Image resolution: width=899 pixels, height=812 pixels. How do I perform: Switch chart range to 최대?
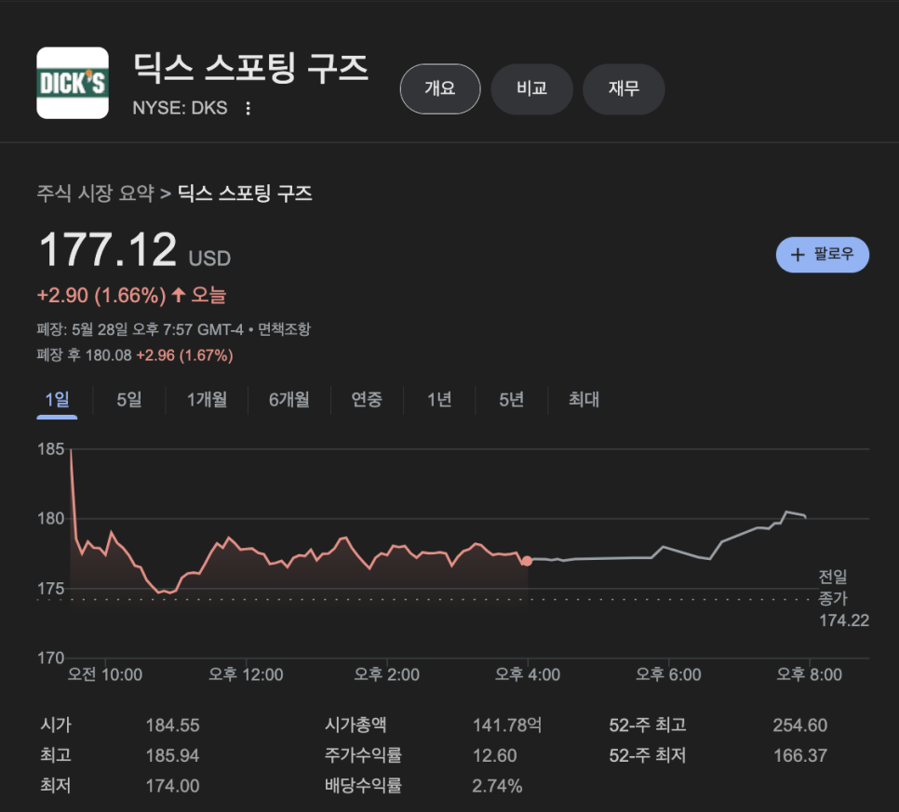[584, 399]
